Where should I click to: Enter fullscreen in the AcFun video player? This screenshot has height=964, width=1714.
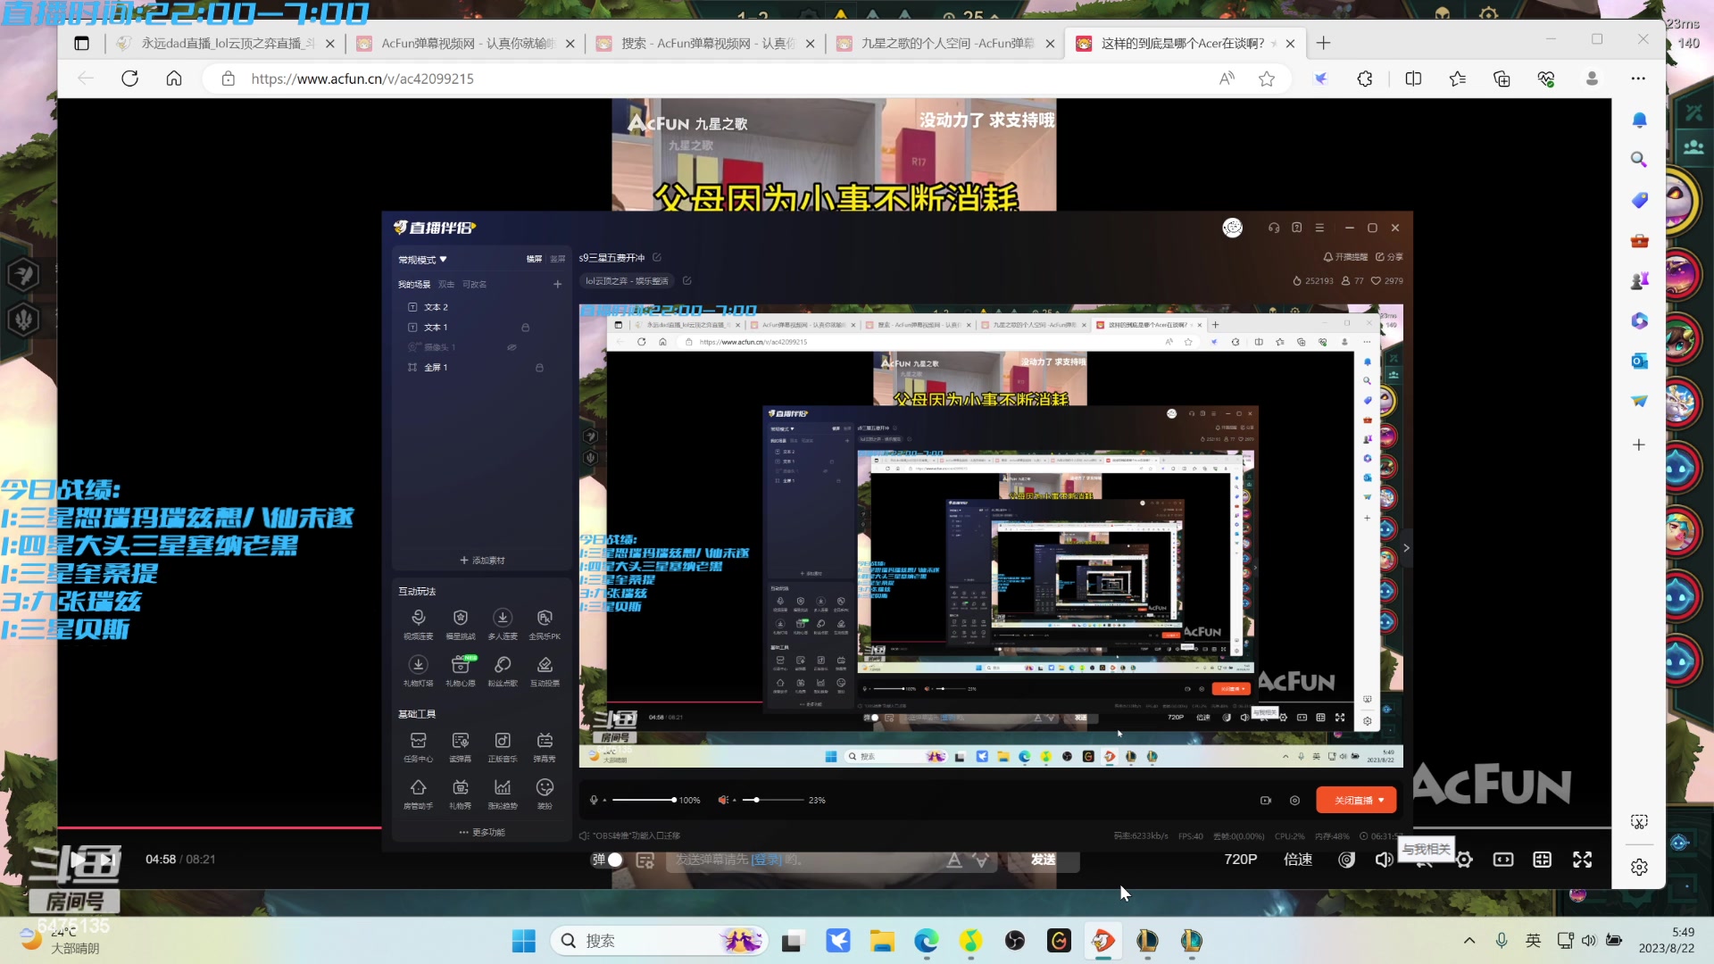(x=1583, y=859)
